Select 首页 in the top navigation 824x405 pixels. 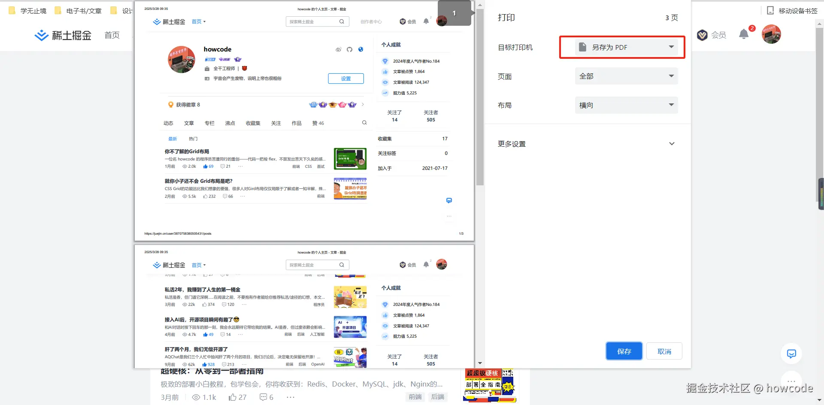(x=112, y=35)
